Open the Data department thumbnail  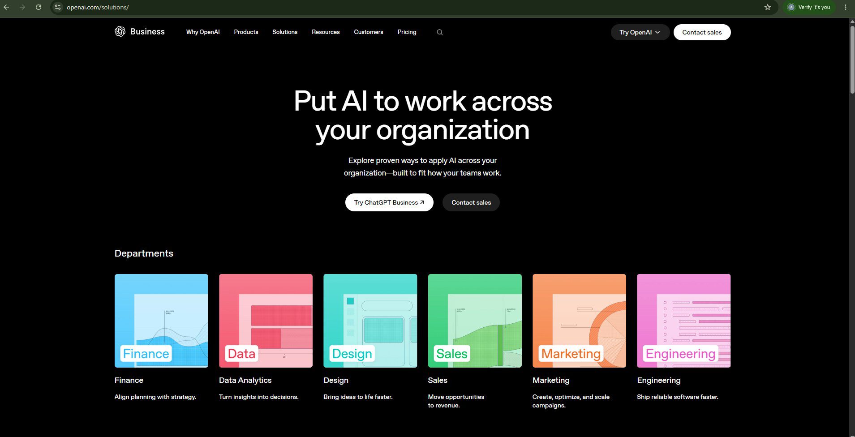(x=266, y=321)
